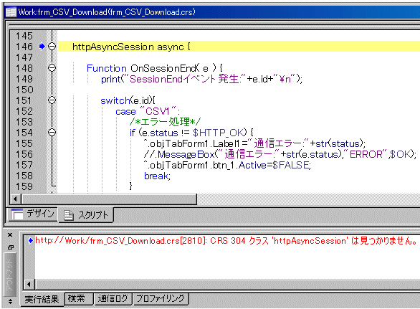Screen dimensions: 420x309
Task: Click the code editor horizontal scrollbar thumb
Action: click(109, 199)
